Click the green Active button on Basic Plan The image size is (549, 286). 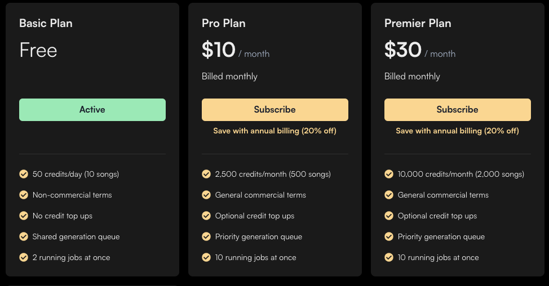point(92,110)
